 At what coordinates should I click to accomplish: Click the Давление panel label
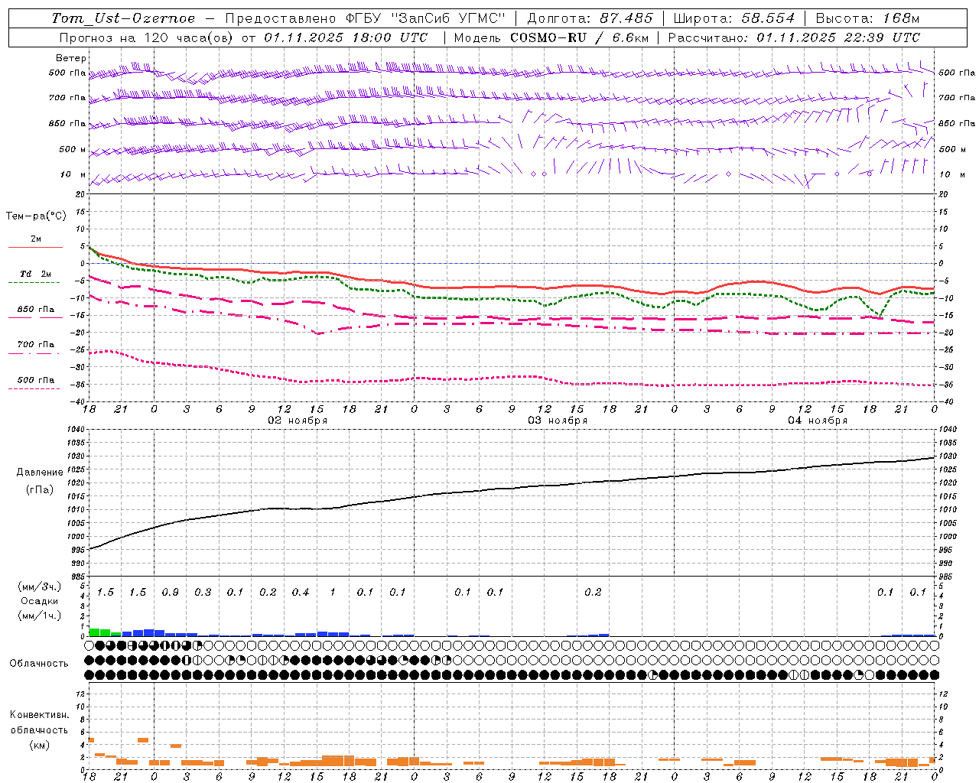click(40, 473)
